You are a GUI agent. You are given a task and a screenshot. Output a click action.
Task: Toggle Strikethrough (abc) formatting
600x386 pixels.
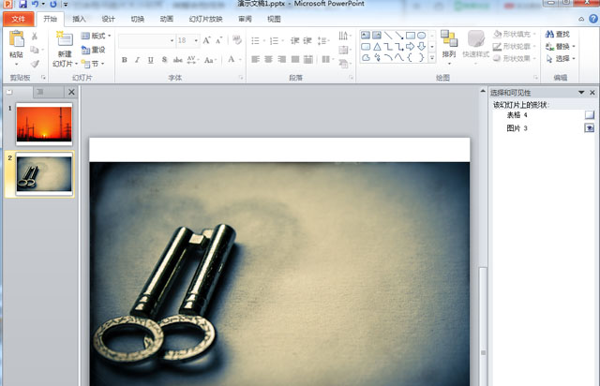pos(177,60)
